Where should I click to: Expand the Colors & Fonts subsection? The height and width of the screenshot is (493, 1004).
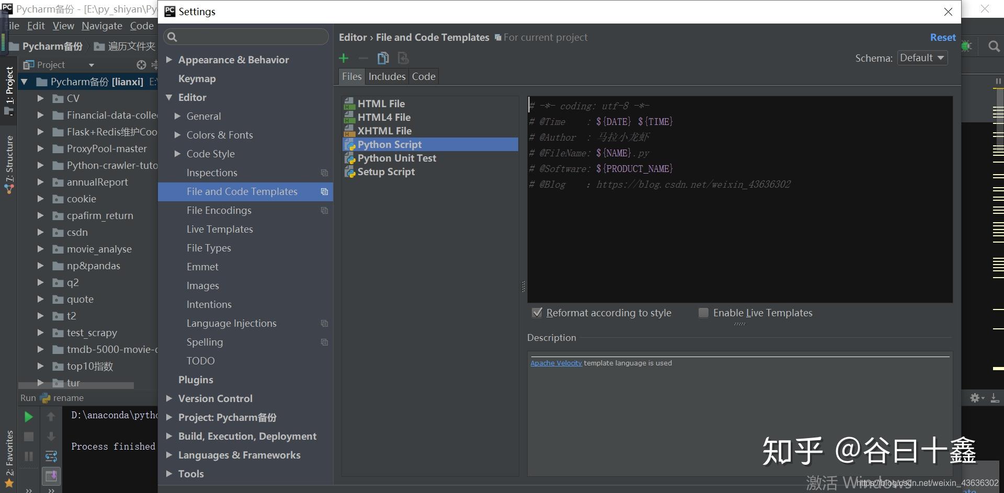point(177,135)
